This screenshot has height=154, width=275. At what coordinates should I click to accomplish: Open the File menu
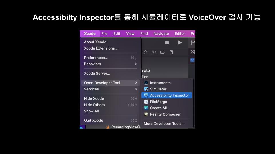tap(104, 34)
